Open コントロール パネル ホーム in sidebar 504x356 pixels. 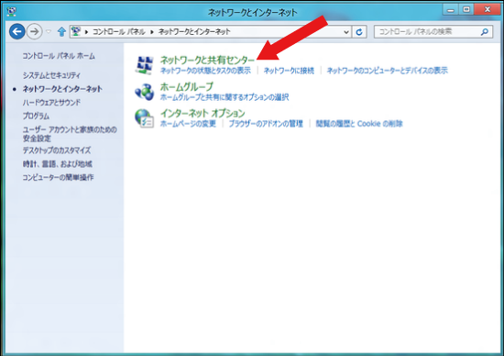click(59, 56)
